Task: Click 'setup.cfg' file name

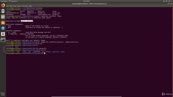Action: point(56,13)
